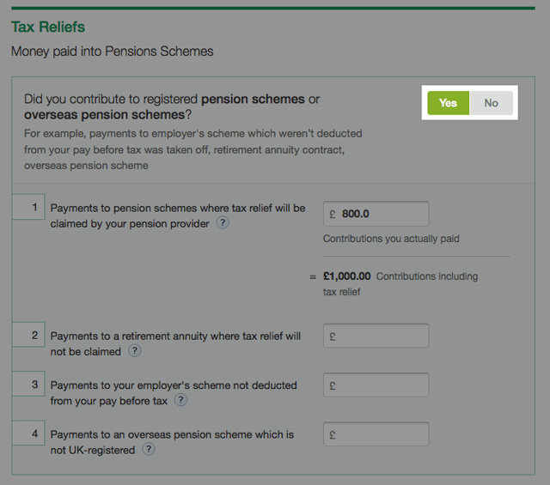This screenshot has height=485, width=550.
Task: Click the box numbered 2
Action: pyautogui.click(x=28, y=335)
